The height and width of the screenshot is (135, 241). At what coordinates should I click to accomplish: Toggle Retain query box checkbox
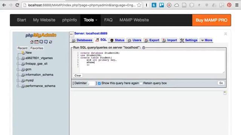tap(141, 83)
